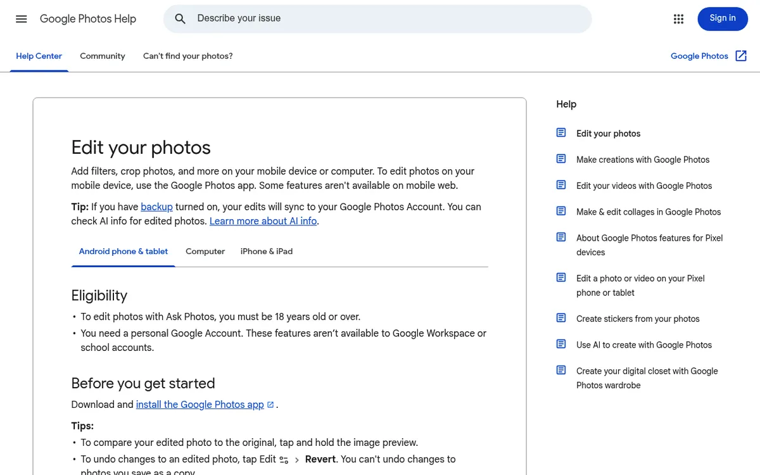Click the Google Photos Help title
The height and width of the screenshot is (475, 760).
88,19
